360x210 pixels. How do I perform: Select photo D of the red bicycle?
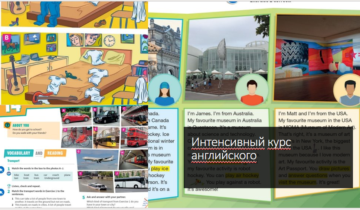pos(77,138)
